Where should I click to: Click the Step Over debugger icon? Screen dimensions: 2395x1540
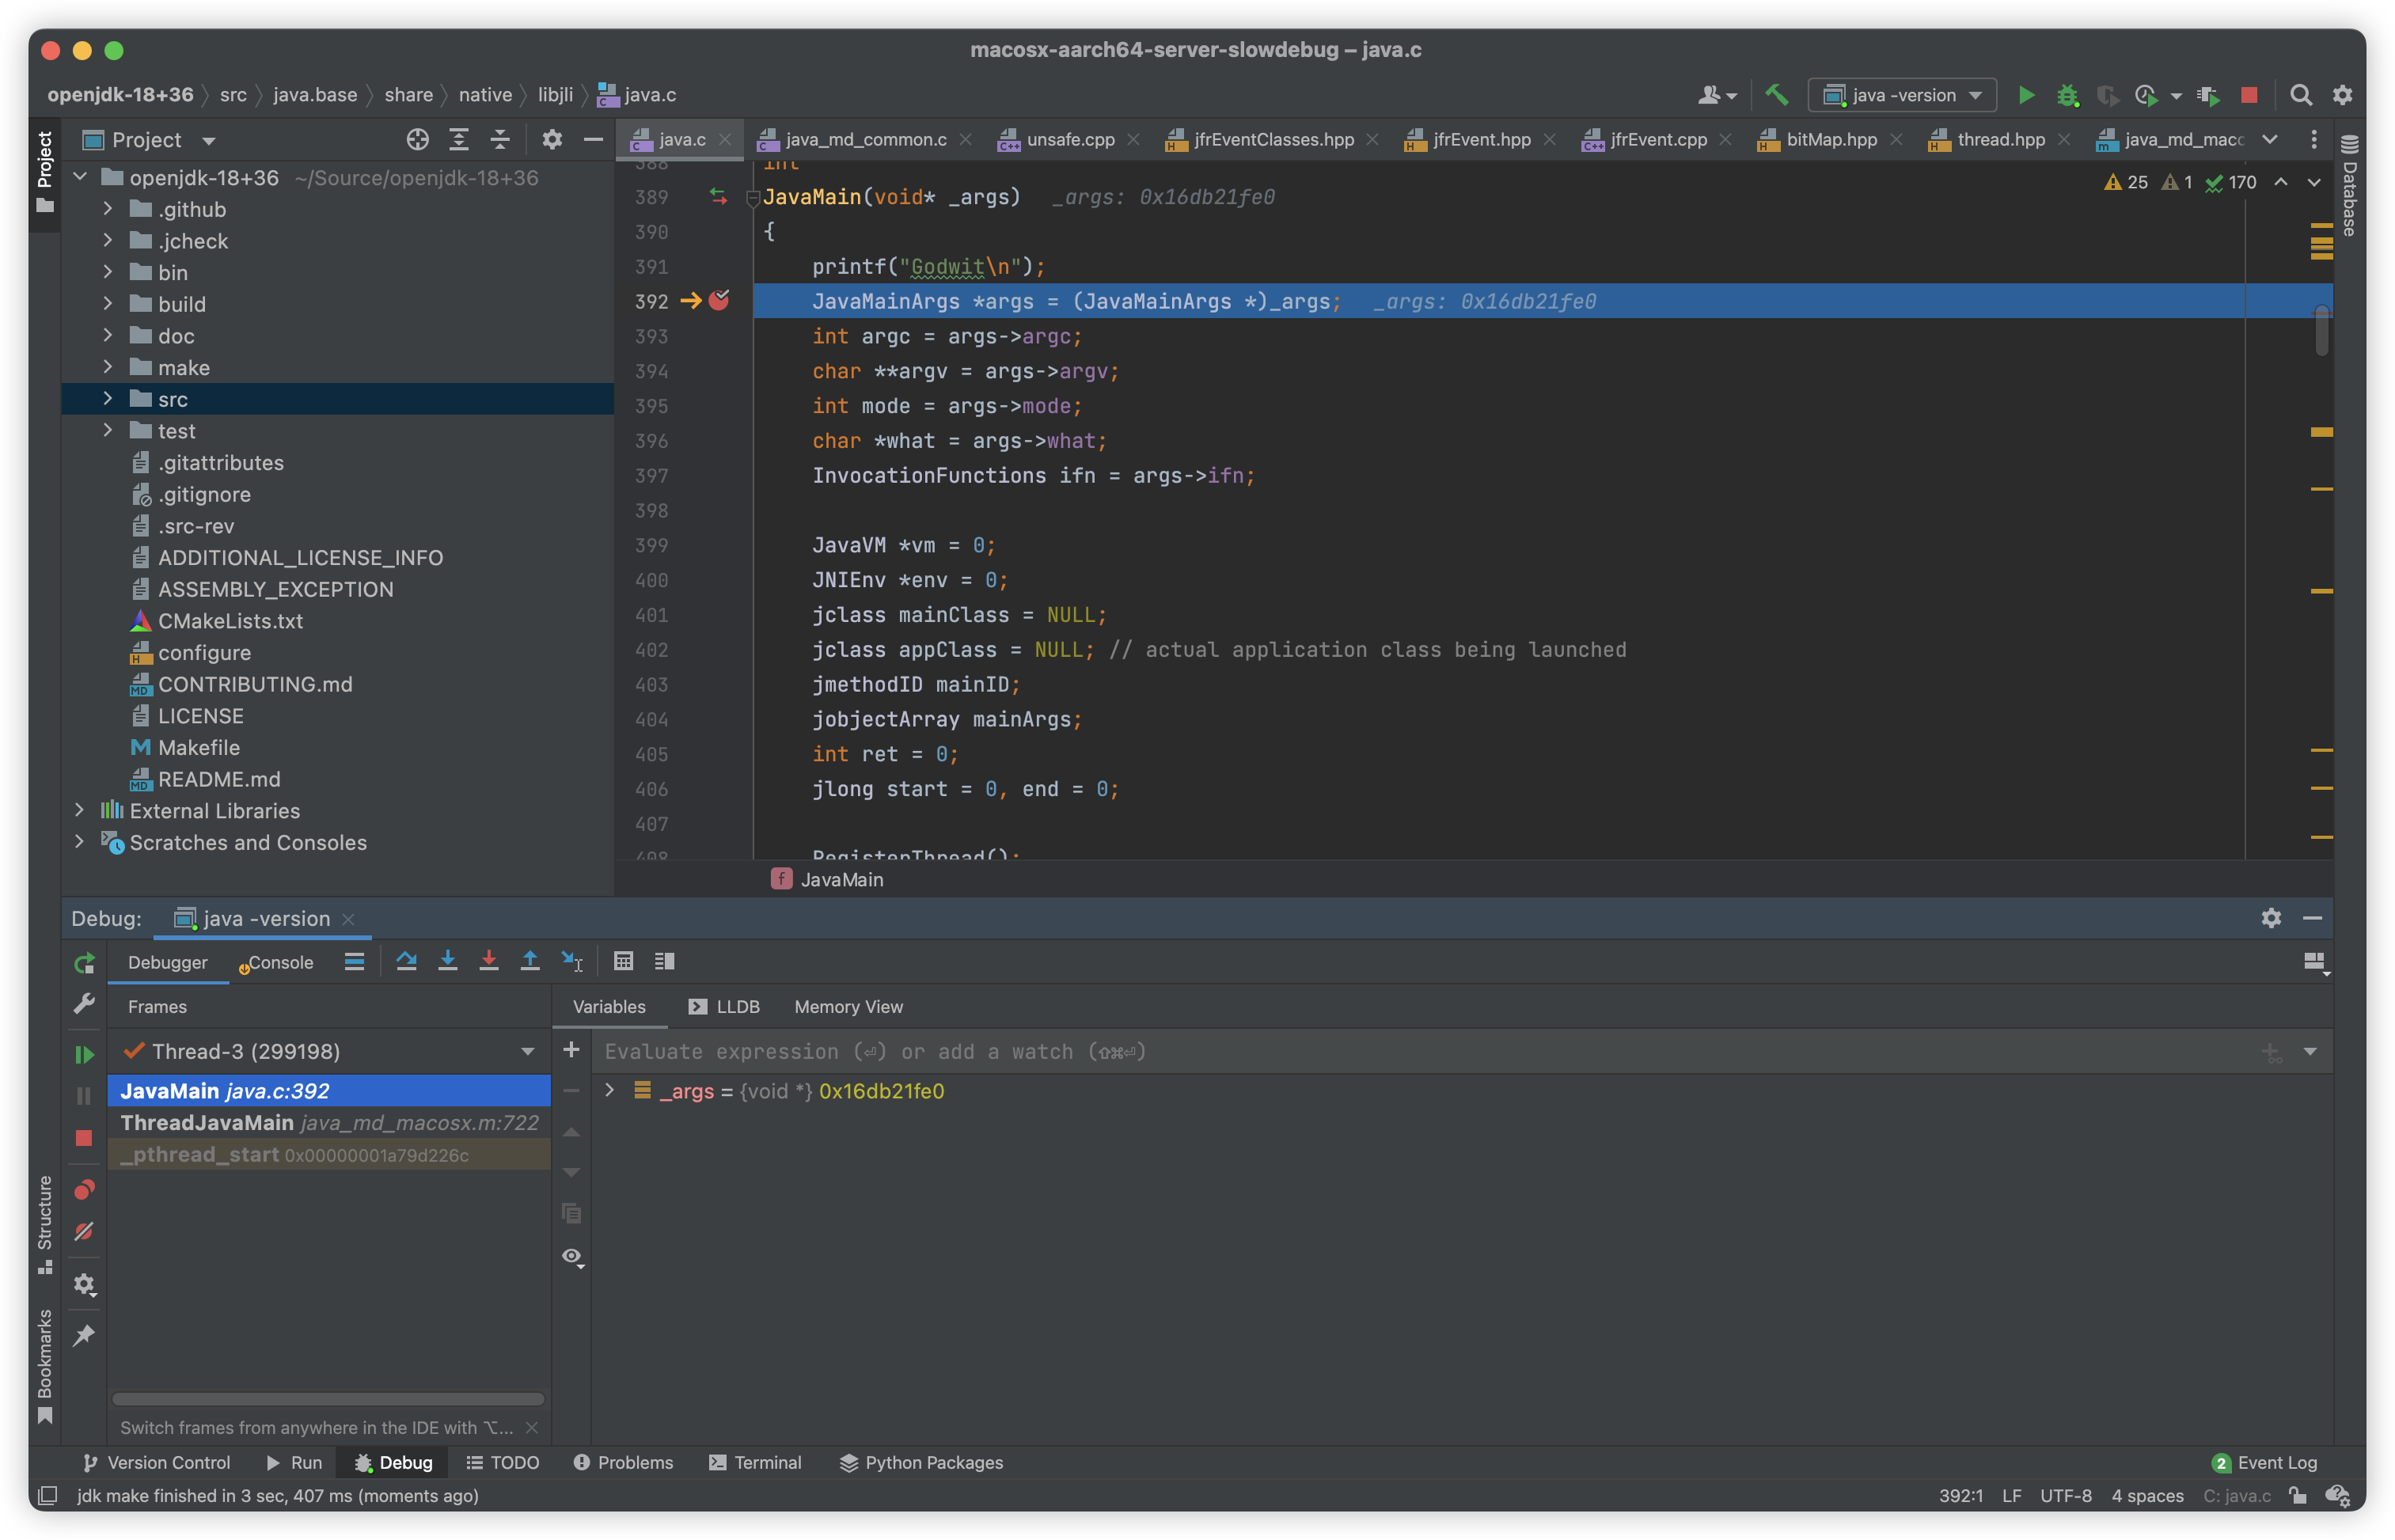point(406,961)
